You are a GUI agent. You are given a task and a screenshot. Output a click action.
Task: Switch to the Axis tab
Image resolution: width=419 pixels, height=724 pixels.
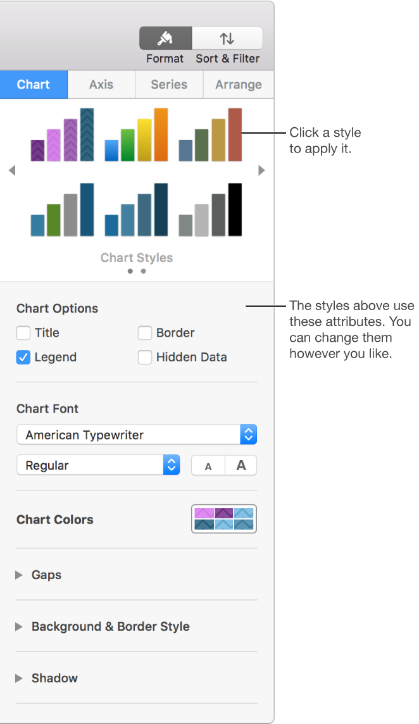pyautogui.click(x=101, y=84)
